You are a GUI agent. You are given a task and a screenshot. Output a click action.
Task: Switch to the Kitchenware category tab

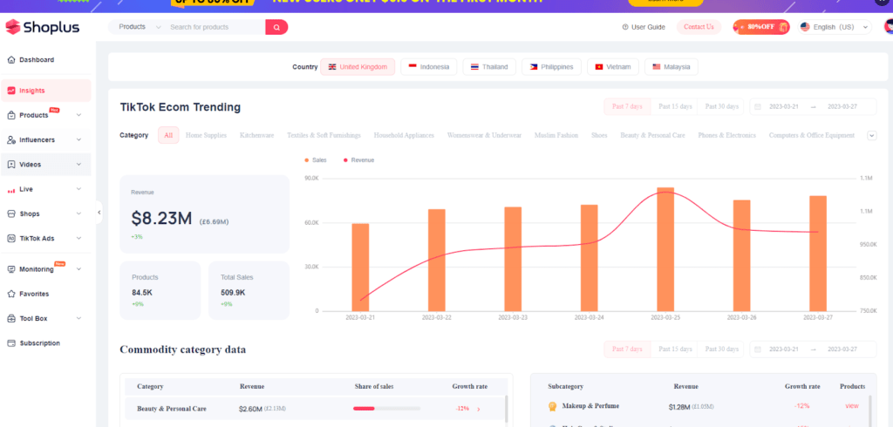[256, 135]
